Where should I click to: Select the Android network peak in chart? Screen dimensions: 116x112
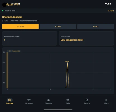(x=67, y=75)
